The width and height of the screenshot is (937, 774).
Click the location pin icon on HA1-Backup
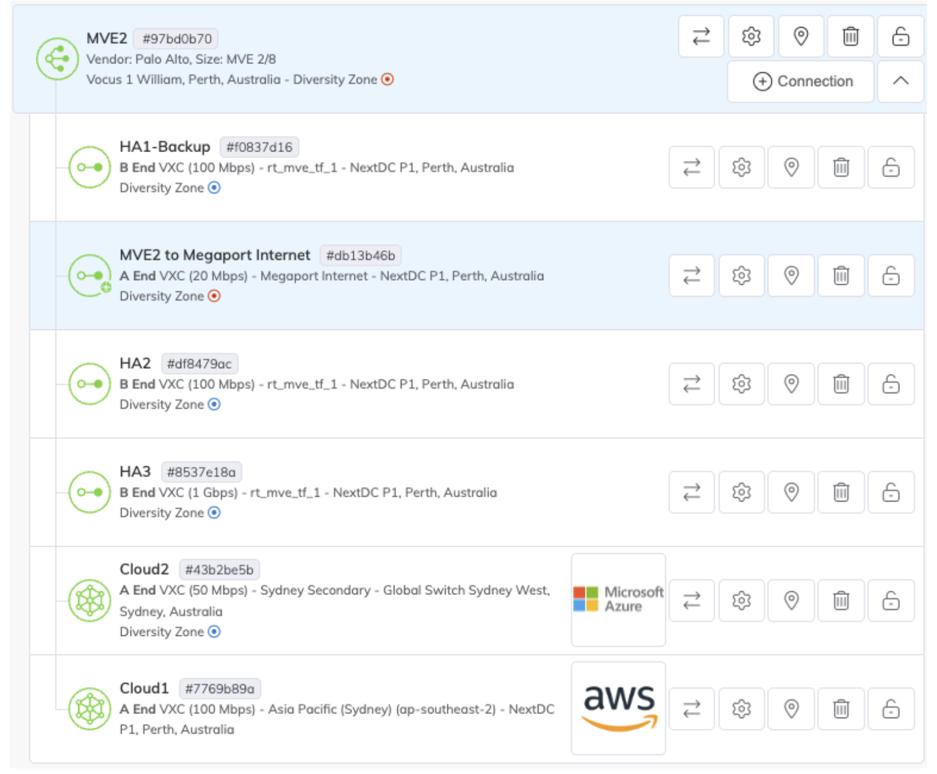791,167
